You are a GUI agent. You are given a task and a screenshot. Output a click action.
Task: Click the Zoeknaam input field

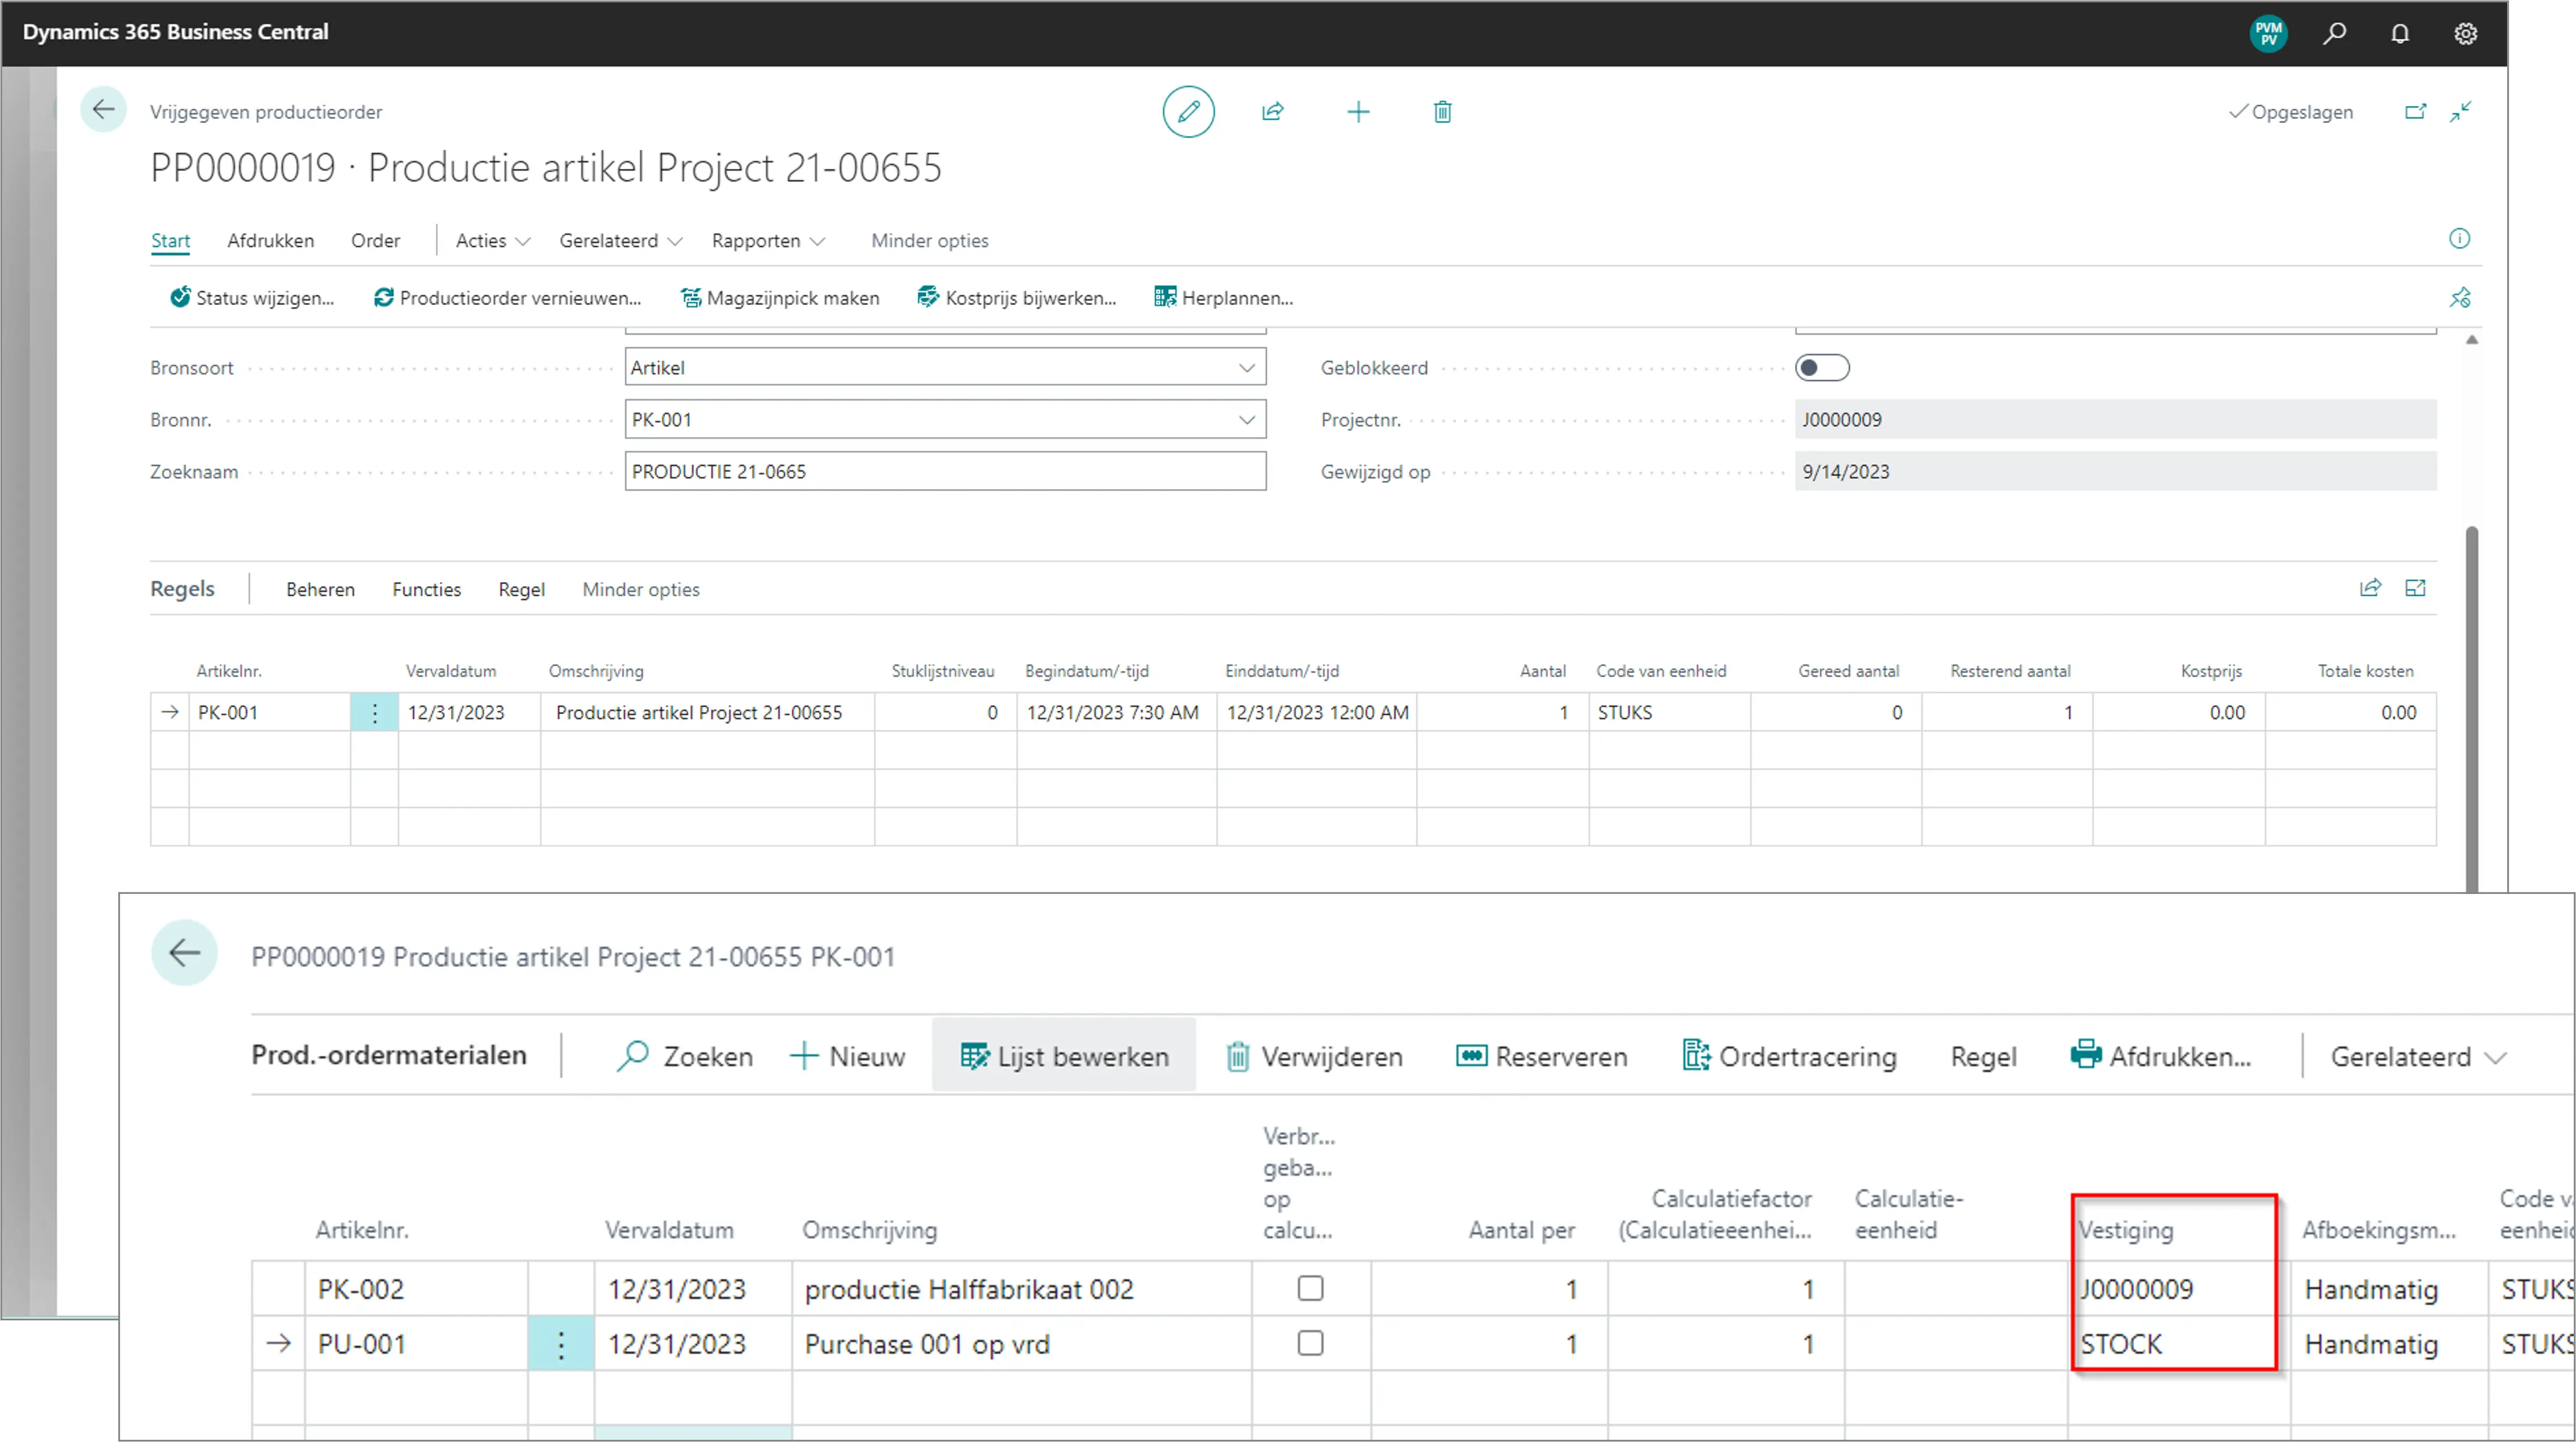tap(945, 472)
